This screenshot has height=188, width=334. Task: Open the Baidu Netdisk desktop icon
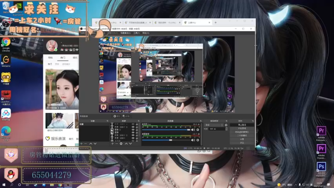(x=6, y=114)
